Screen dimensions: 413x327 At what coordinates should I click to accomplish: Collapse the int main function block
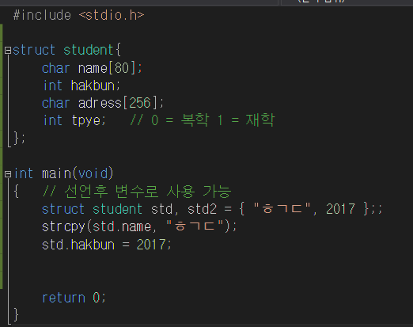click(x=8, y=174)
